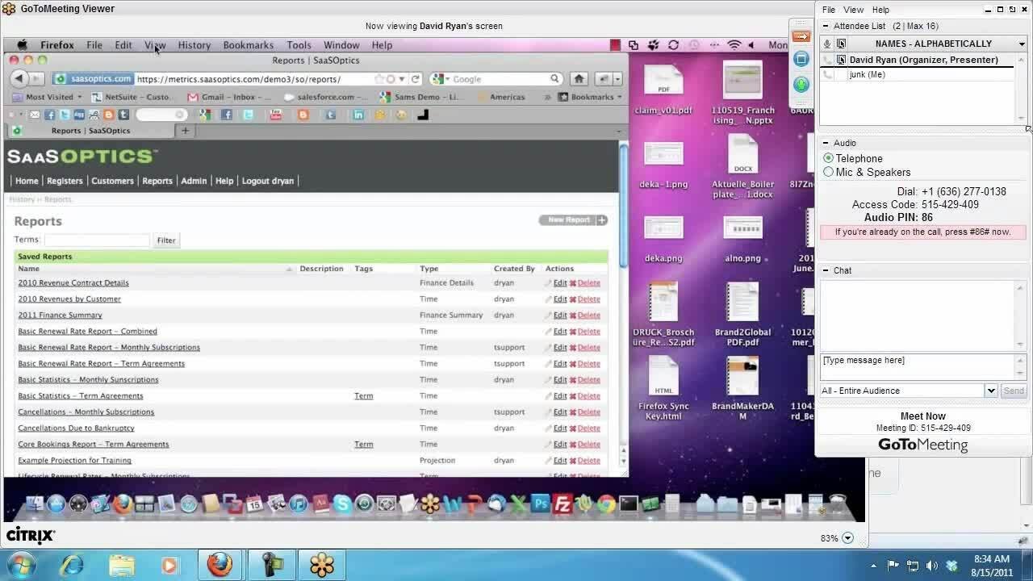This screenshot has height=581, width=1033.
Task: Open GoToMeeting File menu
Action: (x=829, y=10)
